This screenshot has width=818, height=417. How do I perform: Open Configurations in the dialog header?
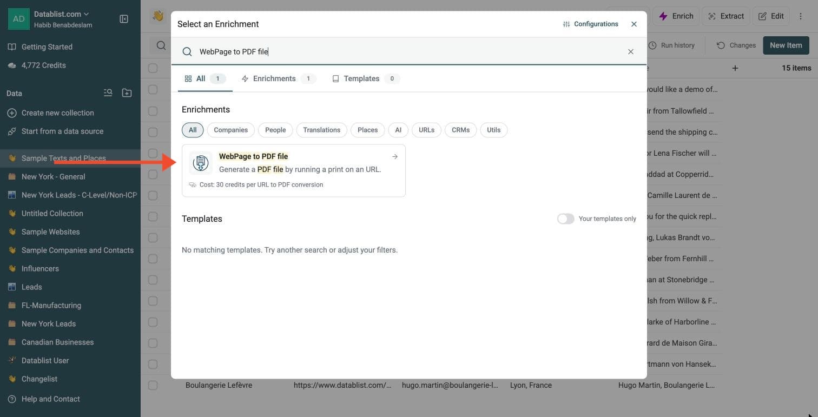click(590, 24)
